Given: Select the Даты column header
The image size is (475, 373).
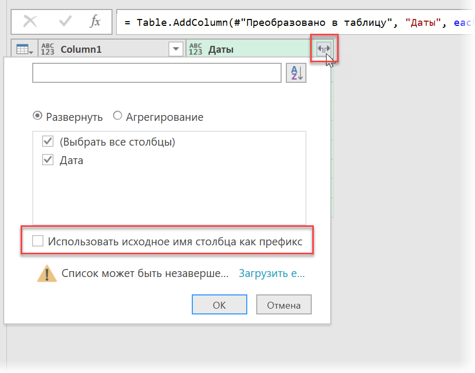Looking at the screenshot, I should click(x=260, y=49).
